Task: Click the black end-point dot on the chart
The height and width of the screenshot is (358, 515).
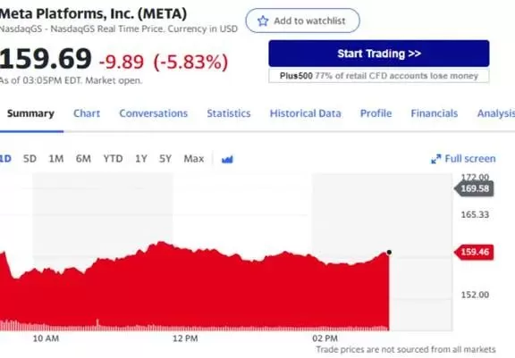Action: 389,252
